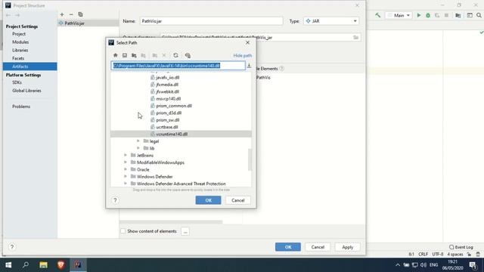
Task: Click the ellipsis button beside Show content
Action: point(185,231)
